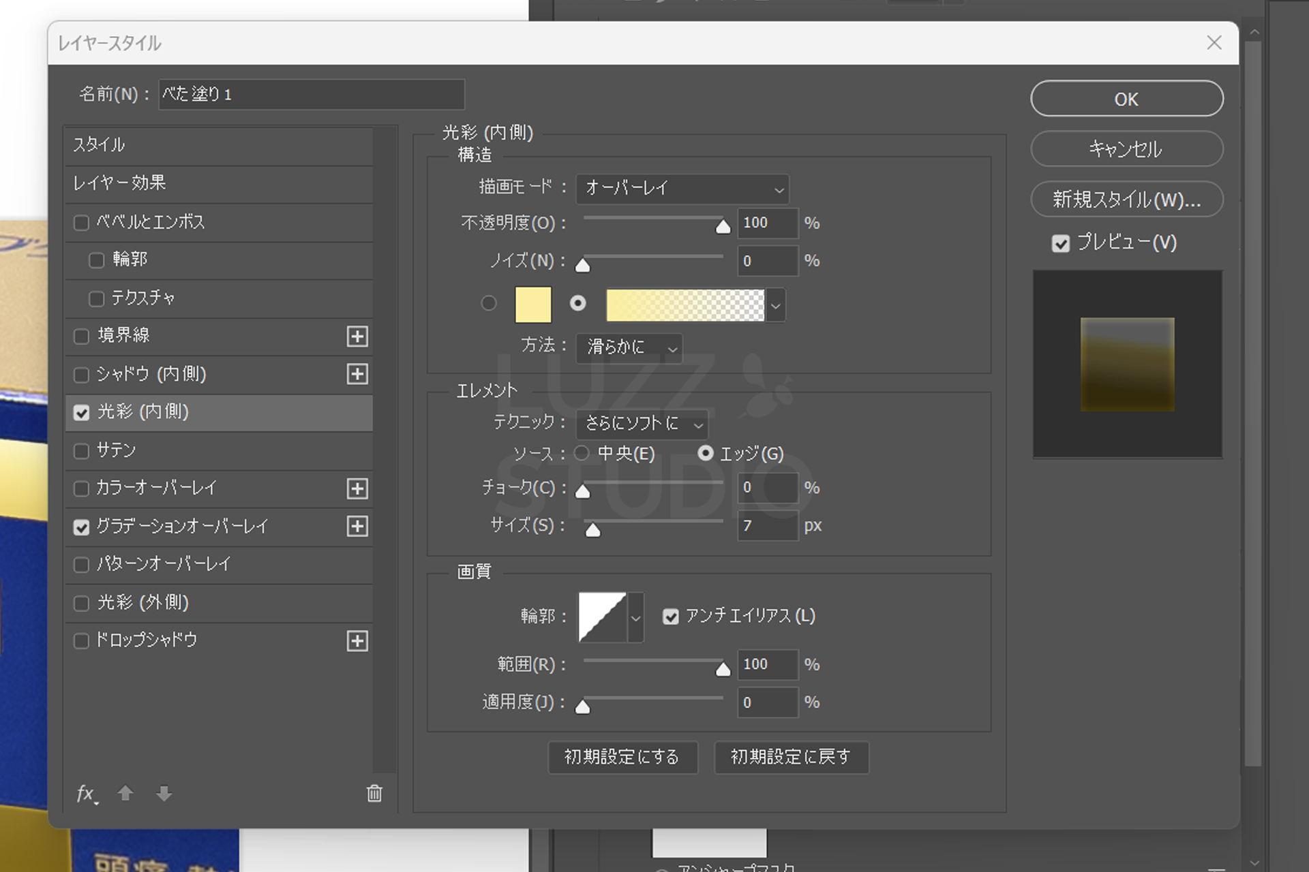1309x872 pixels.
Task: Click plus icon beside カラーオーバーレイ
Action: coord(357,488)
